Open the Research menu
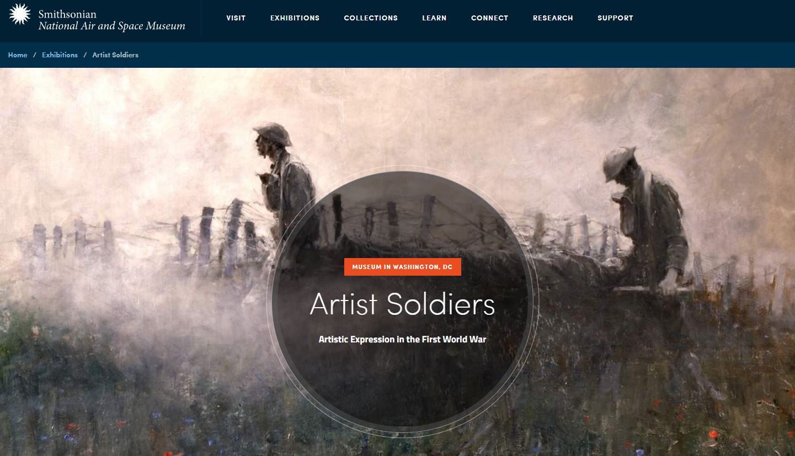795x456 pixels. pos(553,18)
